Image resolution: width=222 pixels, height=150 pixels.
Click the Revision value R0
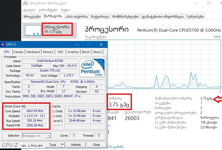tap(97, 91)
